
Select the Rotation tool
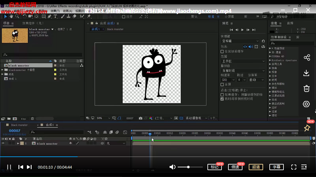[x=24, y=17]
